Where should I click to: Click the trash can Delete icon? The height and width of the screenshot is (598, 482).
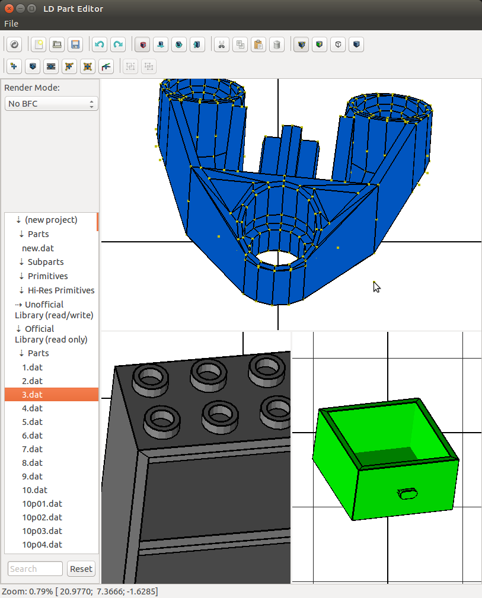[x=276, y=44]
